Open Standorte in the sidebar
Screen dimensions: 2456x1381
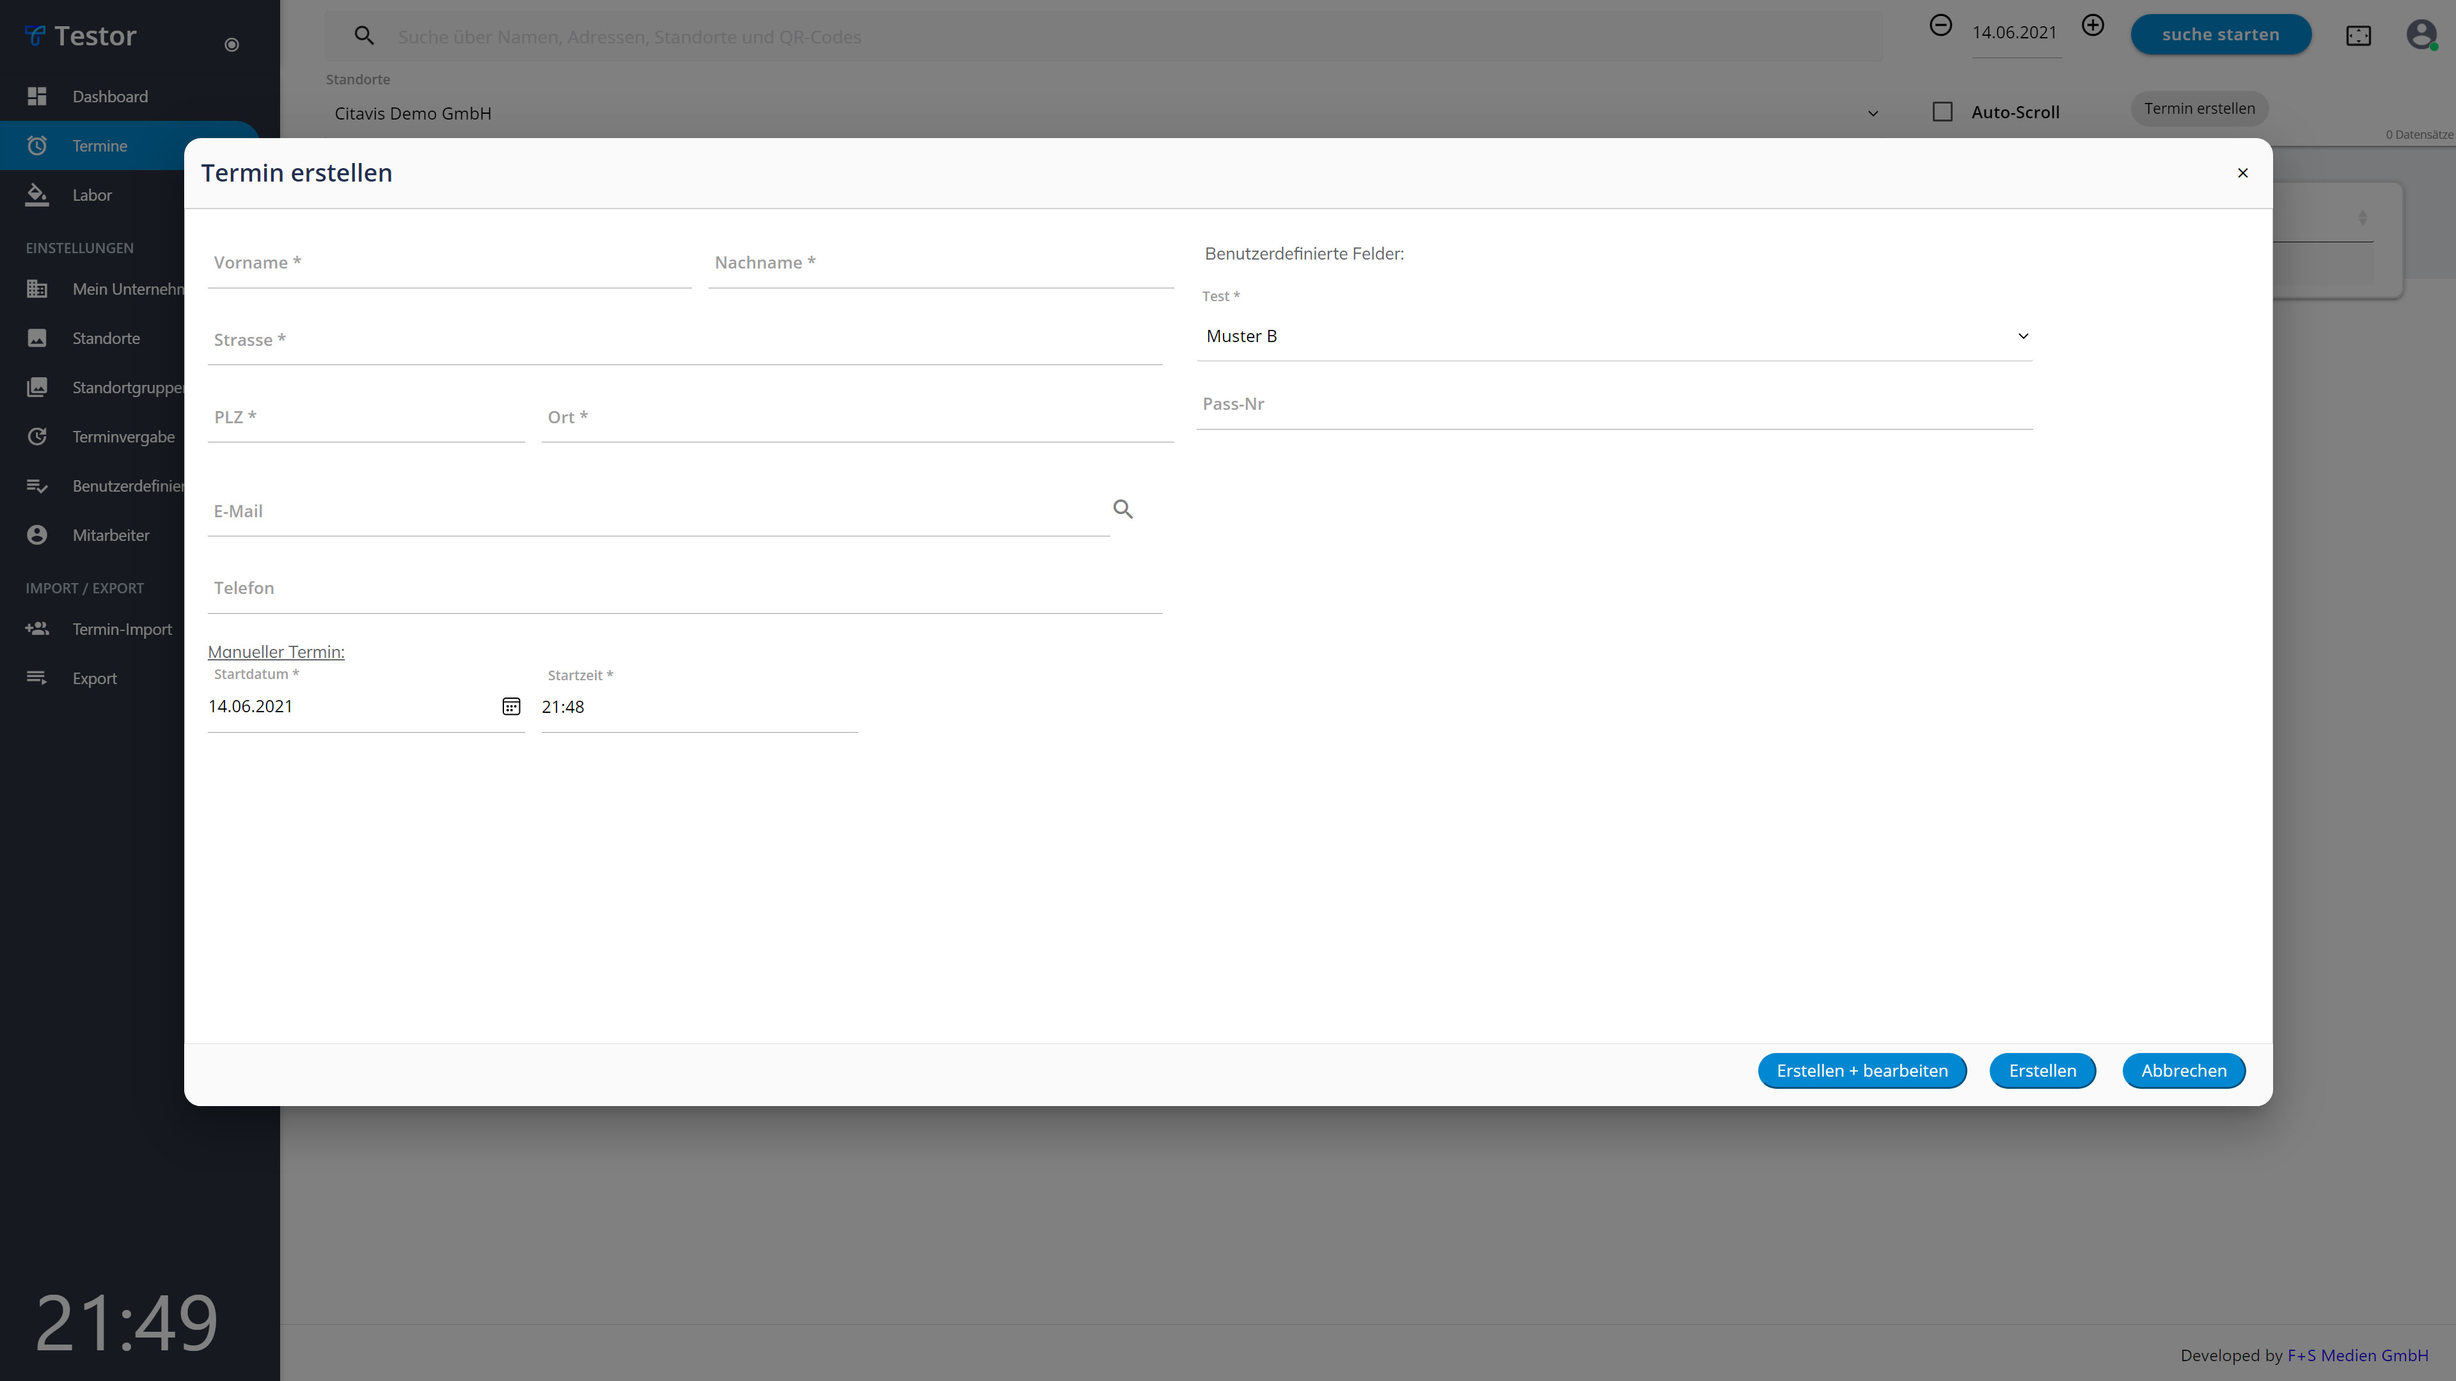[106, 338]
